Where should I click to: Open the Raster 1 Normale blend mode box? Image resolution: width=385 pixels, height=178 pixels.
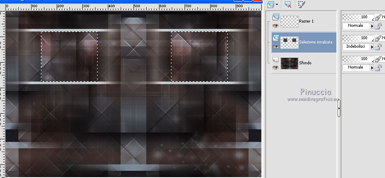pos(356,26)
